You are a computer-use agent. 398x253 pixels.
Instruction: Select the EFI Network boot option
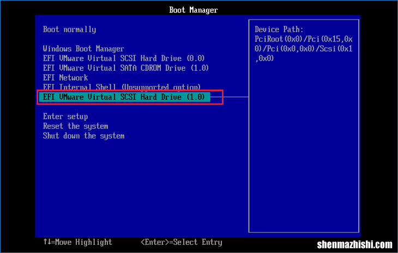click(x=65, y=77)
